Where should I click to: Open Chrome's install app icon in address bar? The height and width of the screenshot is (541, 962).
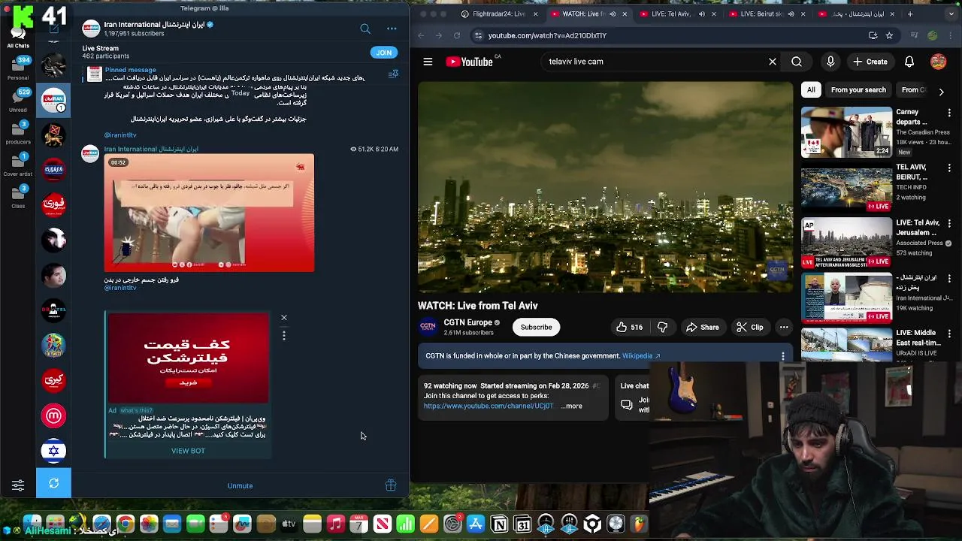(873, 35)
